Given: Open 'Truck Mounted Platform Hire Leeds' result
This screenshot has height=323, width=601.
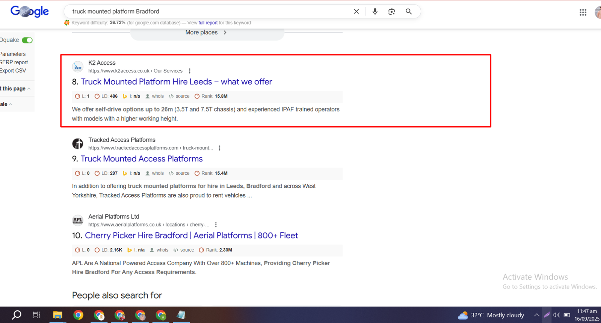Looking at the screenshot, I should [176, 82].
